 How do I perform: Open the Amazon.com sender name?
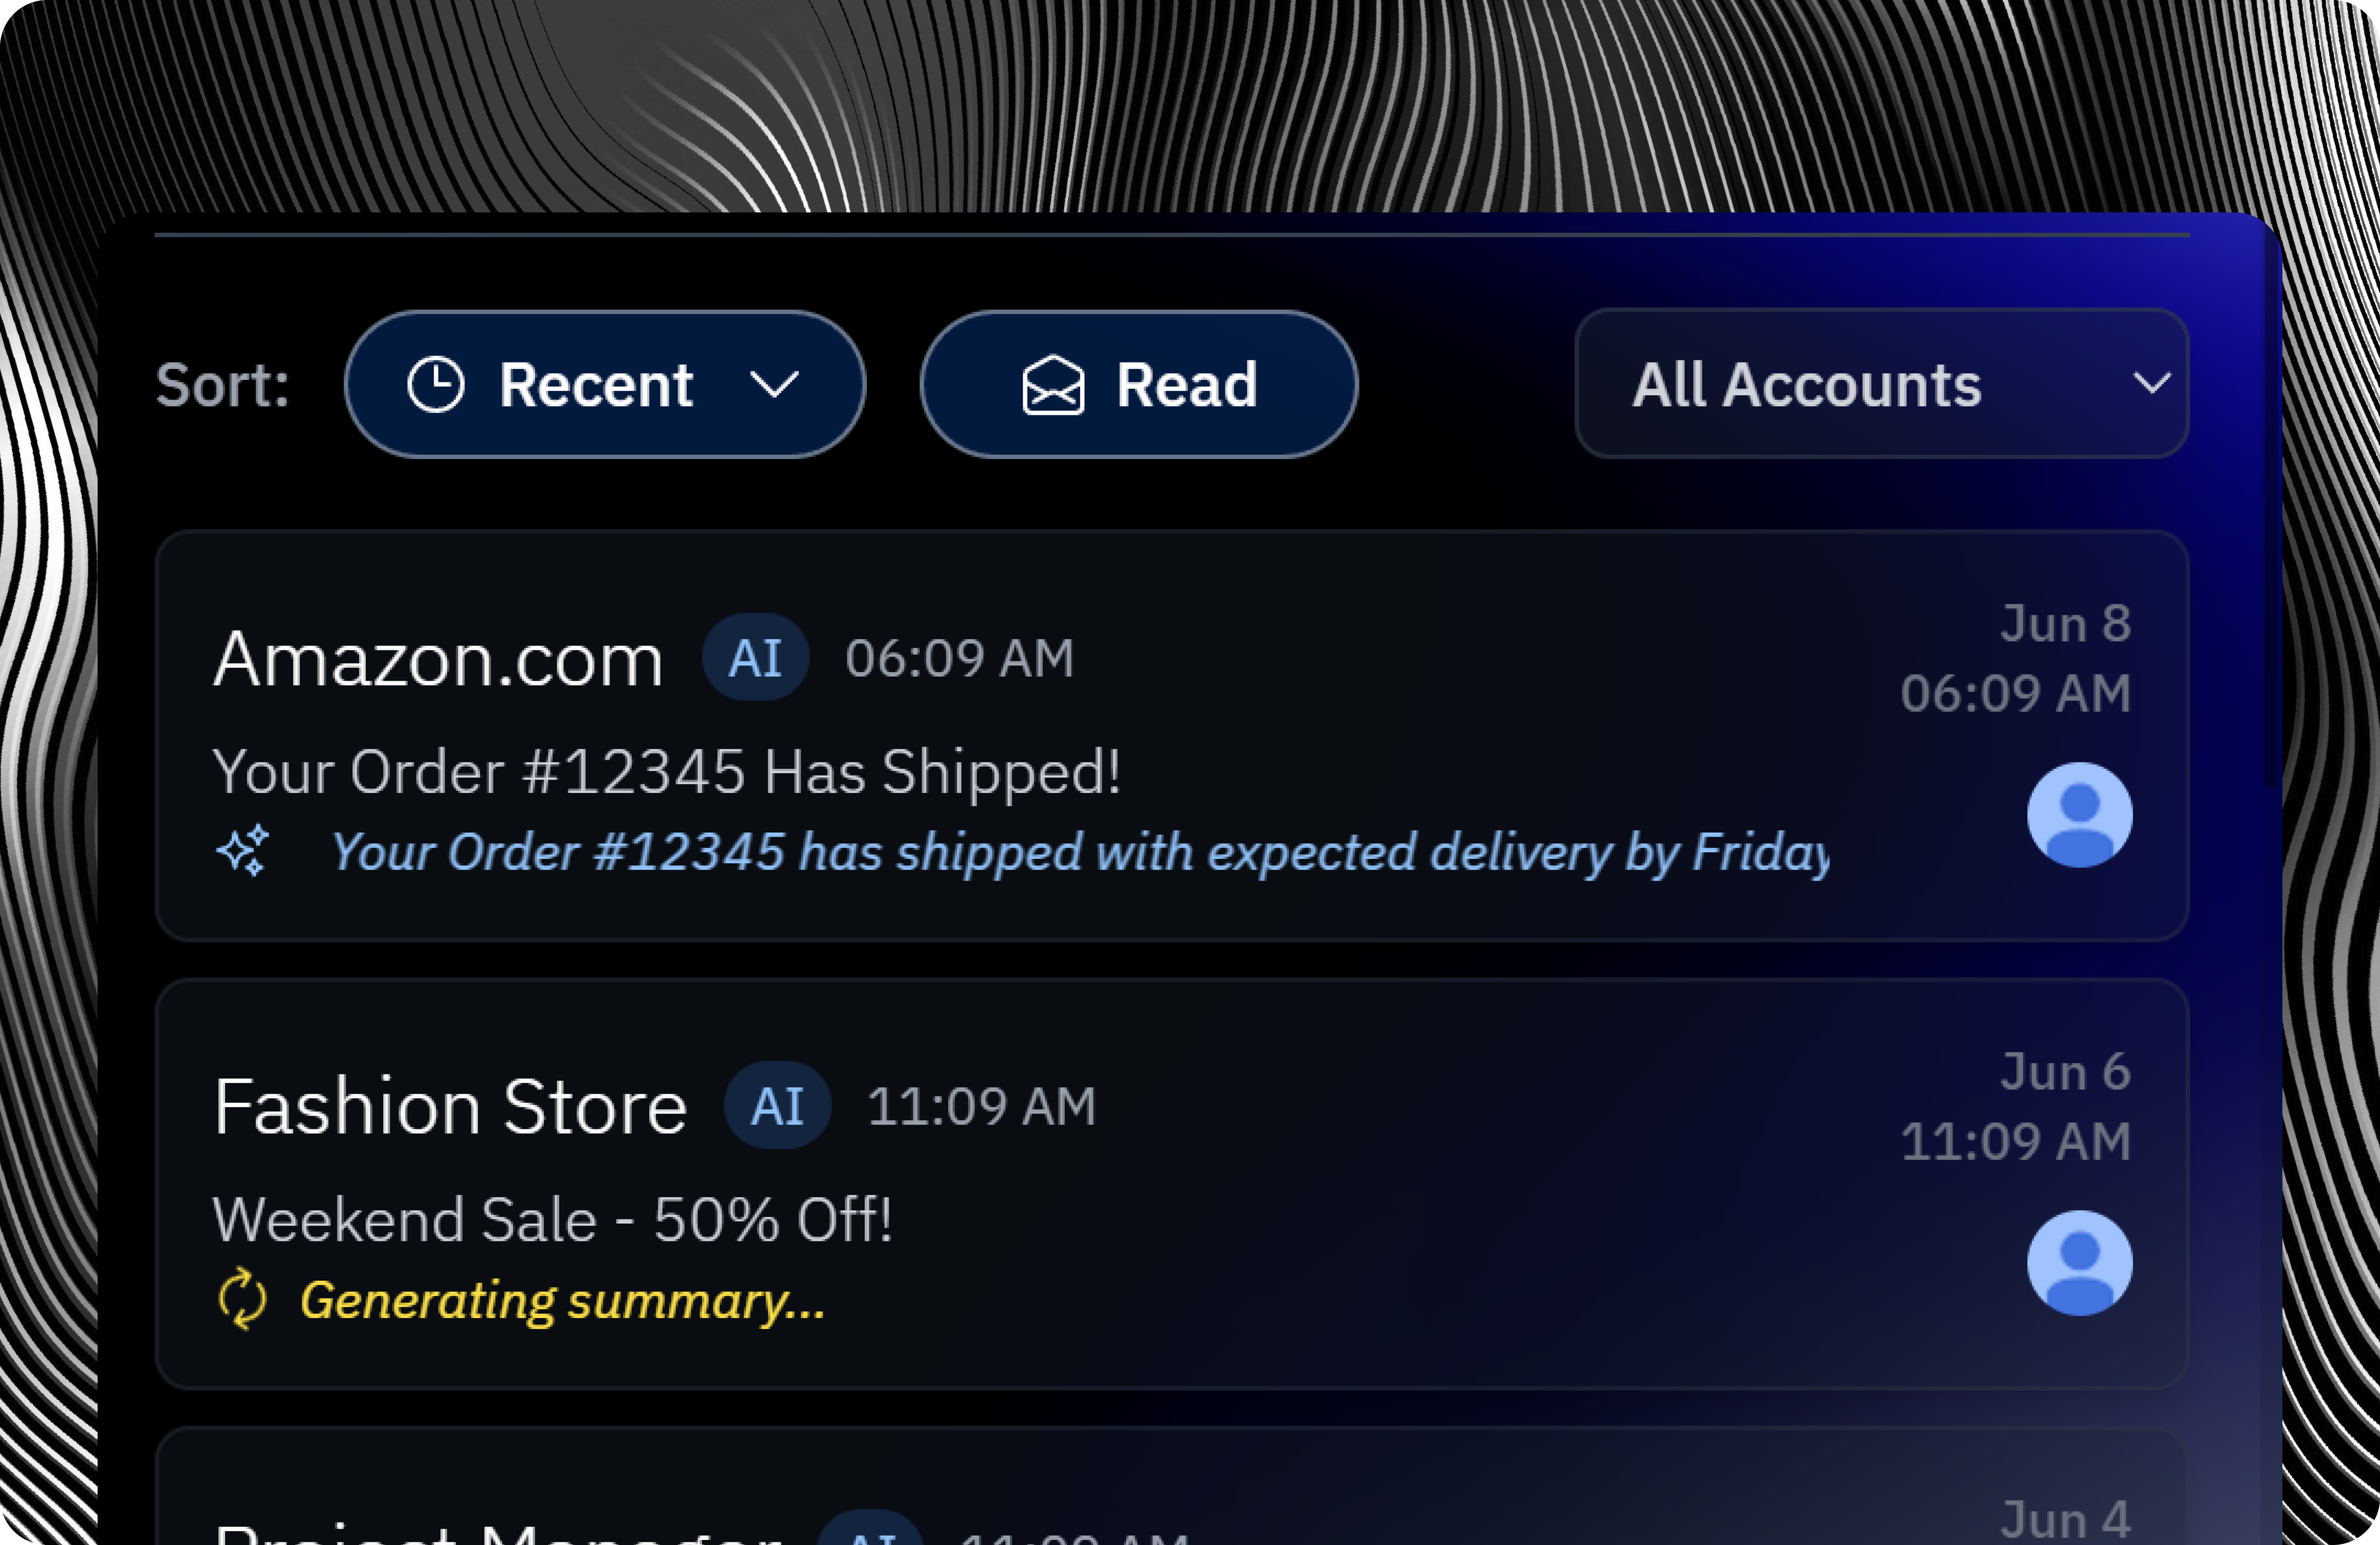pos(438,660)
